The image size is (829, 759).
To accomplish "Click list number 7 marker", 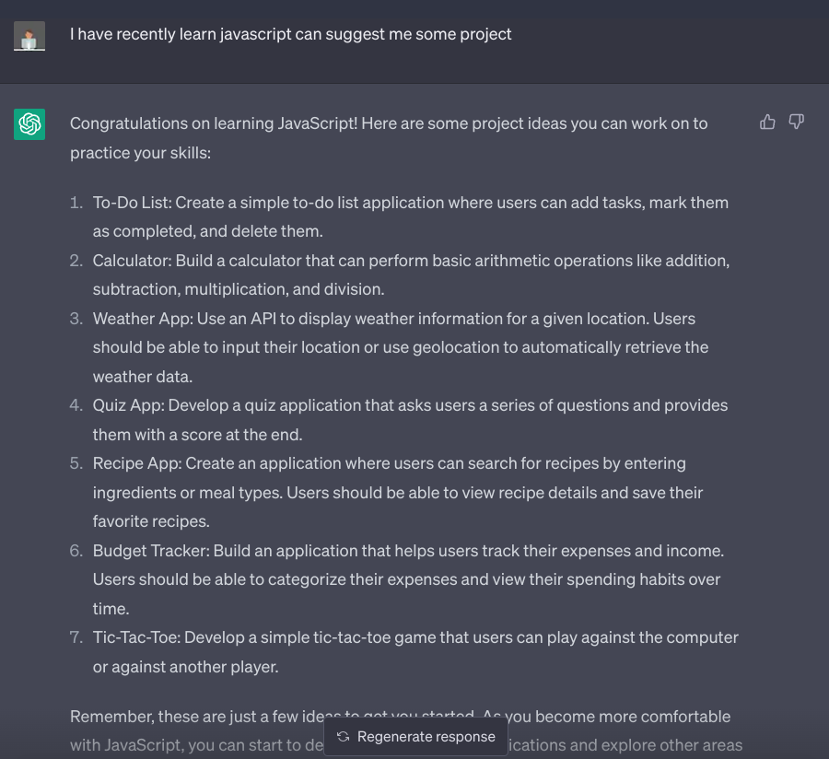I will point(76,637).
